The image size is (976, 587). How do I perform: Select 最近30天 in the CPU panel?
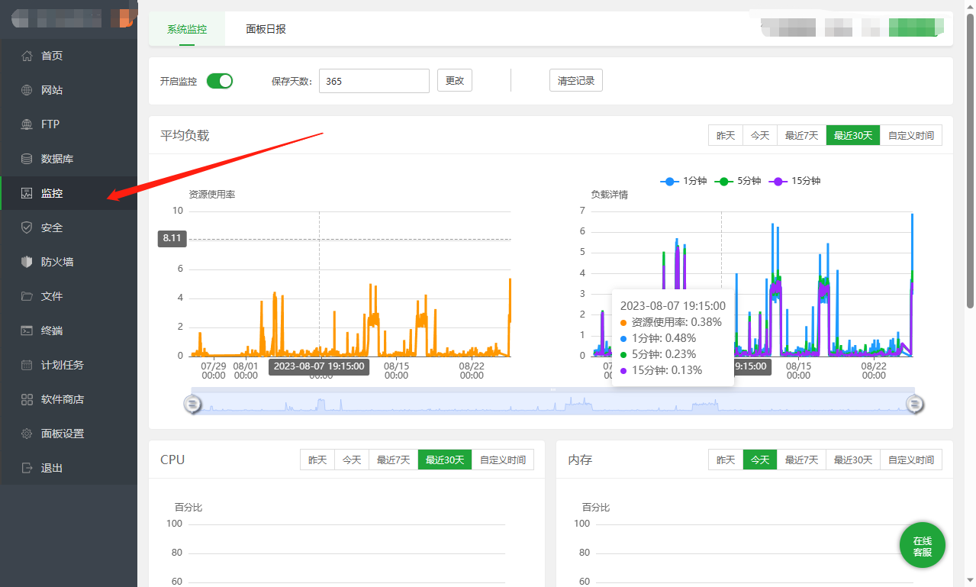click(x=445, y=460)
